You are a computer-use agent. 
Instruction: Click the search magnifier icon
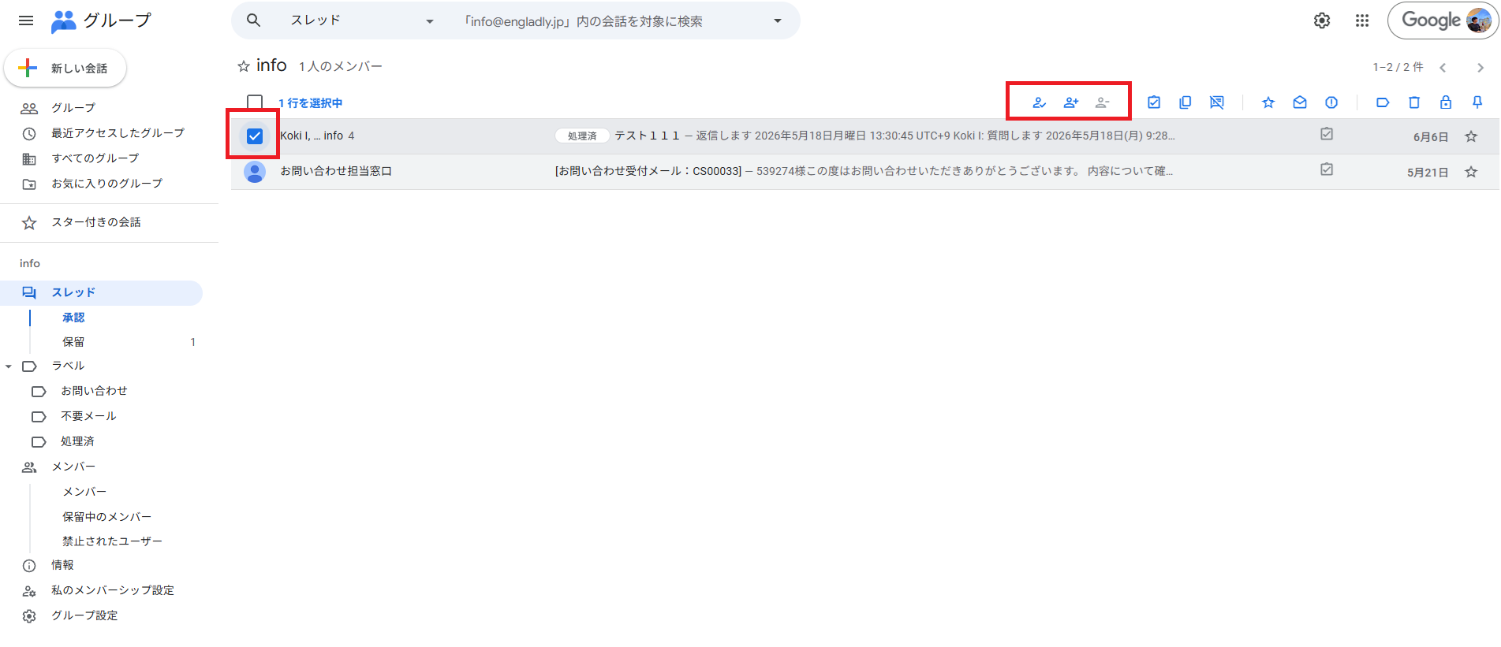pyautogui.click(x=253, y=20)
